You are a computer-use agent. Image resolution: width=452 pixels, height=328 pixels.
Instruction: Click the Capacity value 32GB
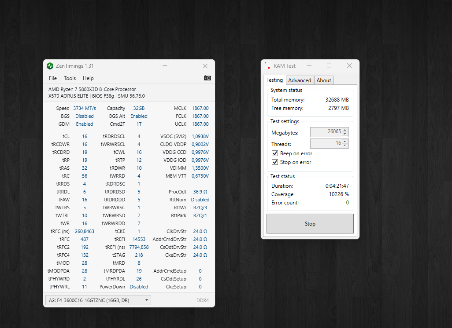coord(139,108)
